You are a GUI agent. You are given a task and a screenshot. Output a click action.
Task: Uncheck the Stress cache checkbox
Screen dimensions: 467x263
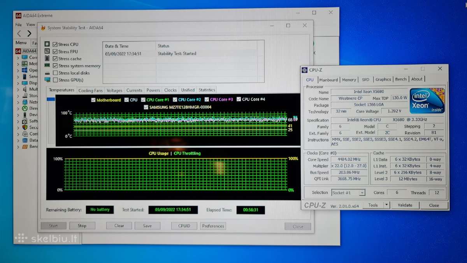coord(55,58)
